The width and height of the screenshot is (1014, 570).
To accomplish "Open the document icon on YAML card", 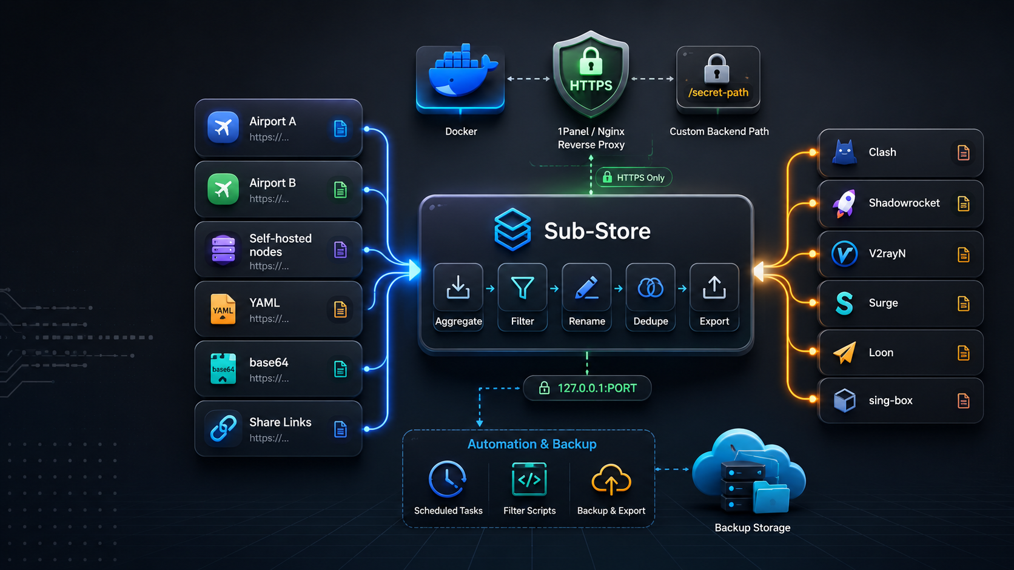I will click(340, 310).
